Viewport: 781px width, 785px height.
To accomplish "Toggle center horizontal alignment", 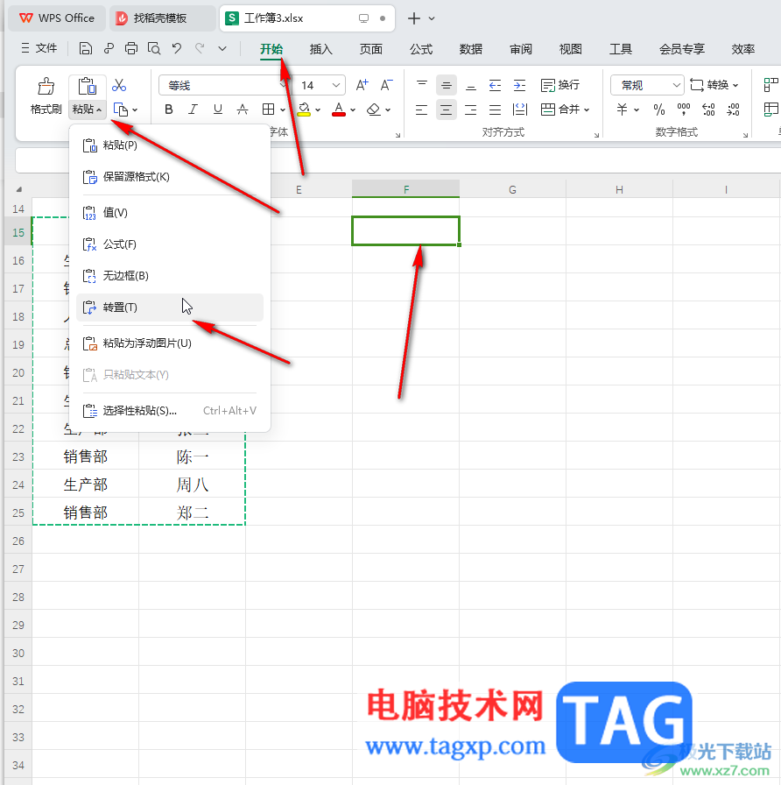I will click(446, 110).
